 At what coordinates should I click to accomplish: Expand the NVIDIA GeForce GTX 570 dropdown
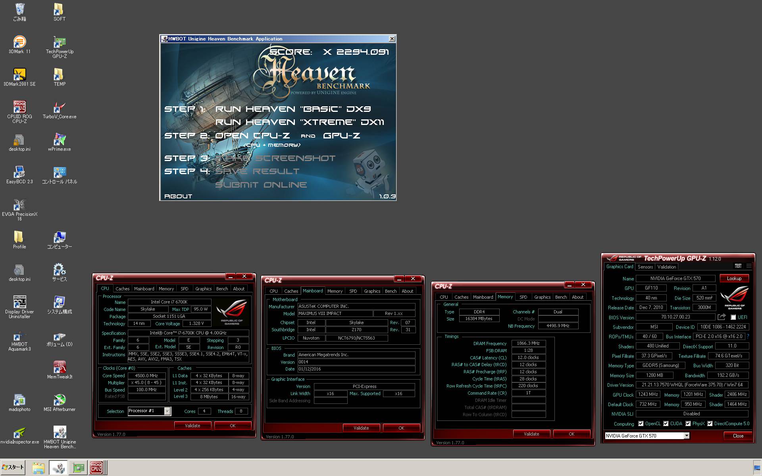686,436
